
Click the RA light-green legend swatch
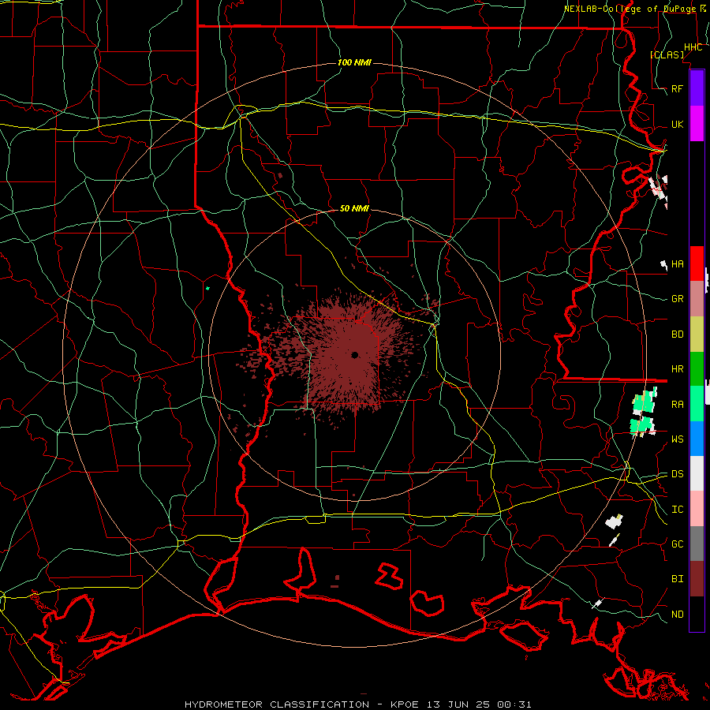[x=697, y=404]
